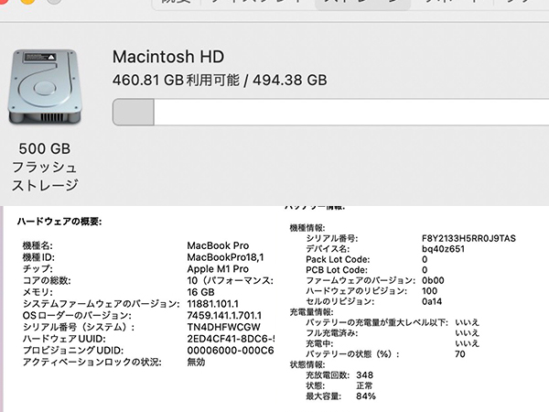Image resolution: width=549 pixels, height=412 pixels.
Task: Click the 'フラッシュ ストレージ' drive type label
Action: coord(45,176)
